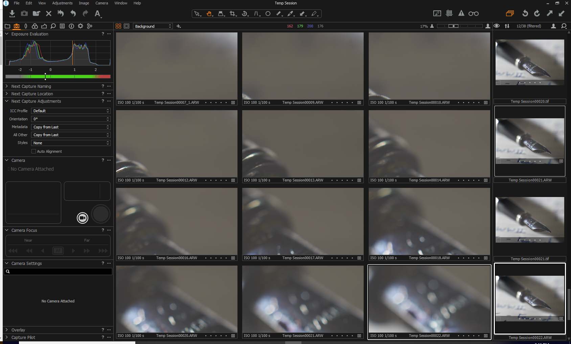Click the Reset adjustments arrow icon
Viewport: 571px width, 344px height.
point(61,14)
